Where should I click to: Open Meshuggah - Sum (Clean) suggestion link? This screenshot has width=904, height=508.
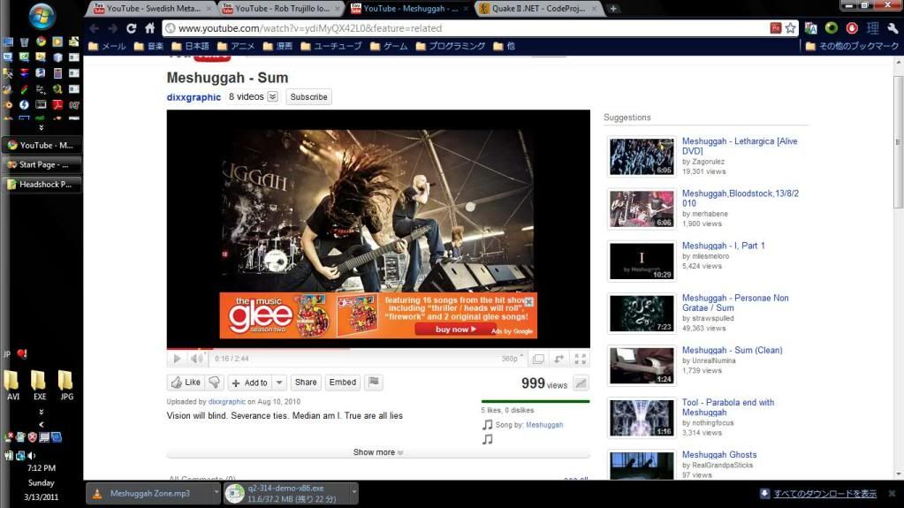(x=733, y=350)
